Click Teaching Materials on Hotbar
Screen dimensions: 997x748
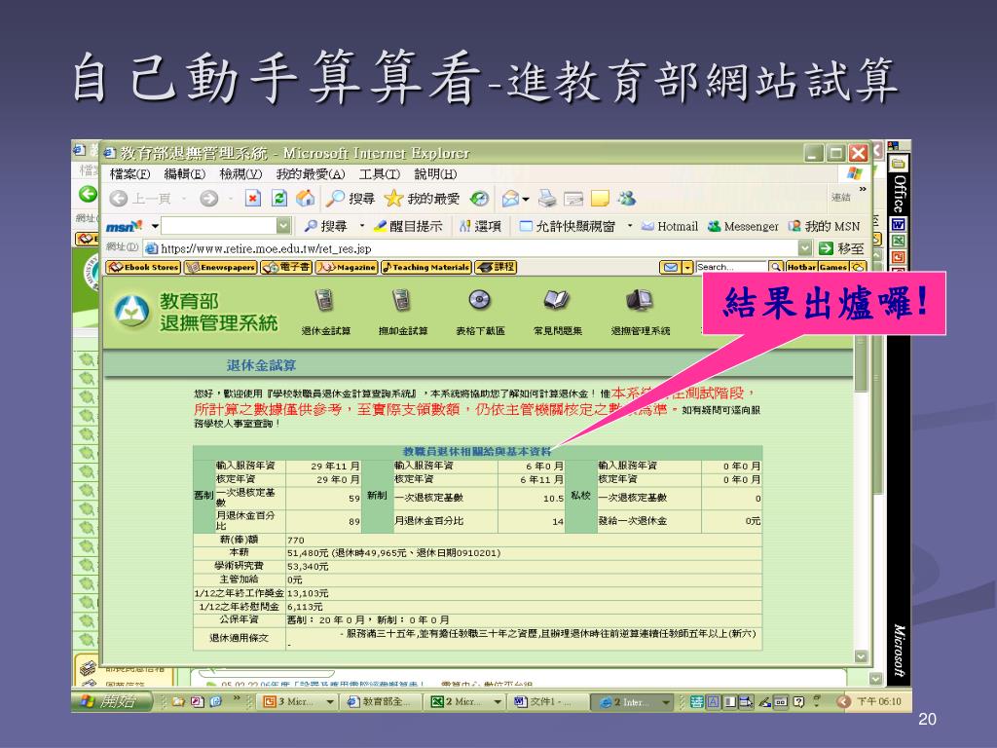426,267
